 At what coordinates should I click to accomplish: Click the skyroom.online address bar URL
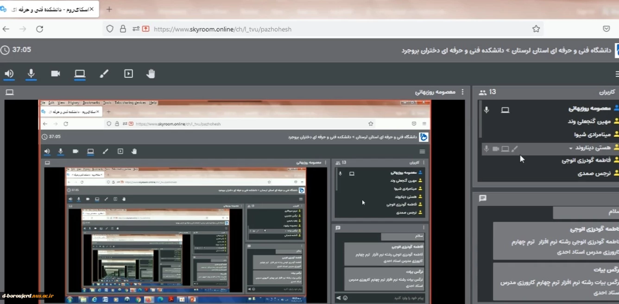tap(222, 29)
